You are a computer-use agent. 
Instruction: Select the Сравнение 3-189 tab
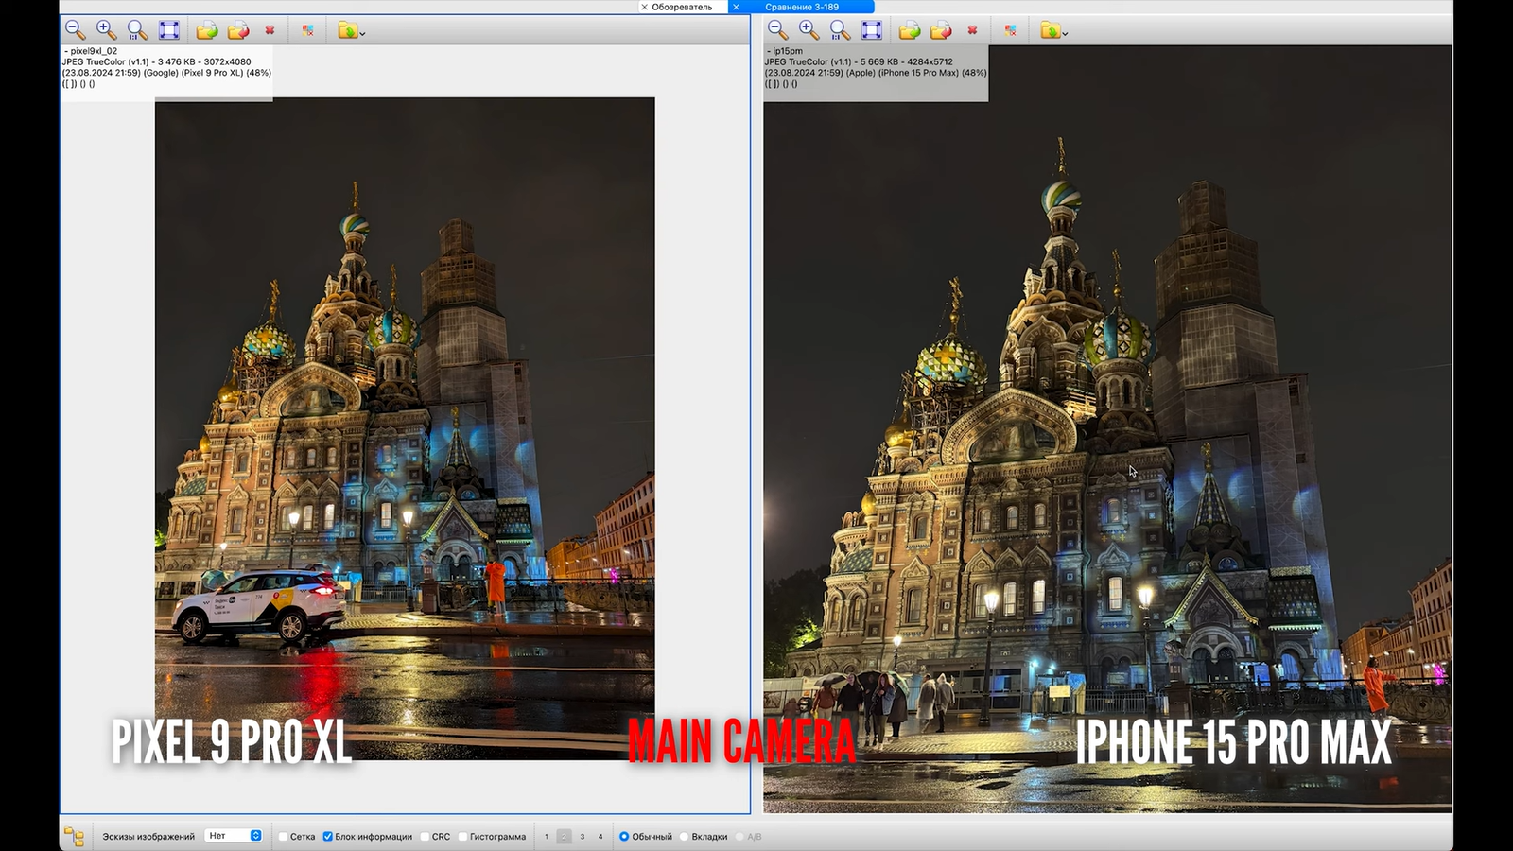[802, 7]
